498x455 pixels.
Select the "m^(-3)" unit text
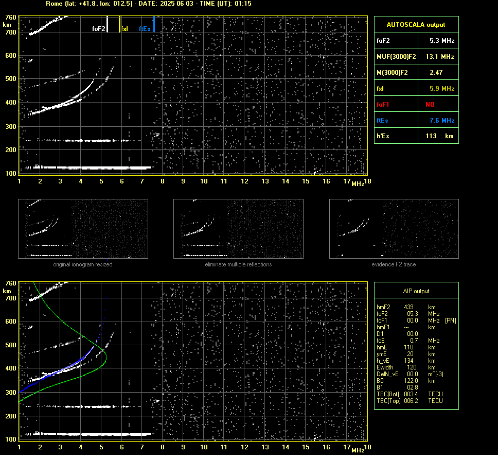[436, 374]
